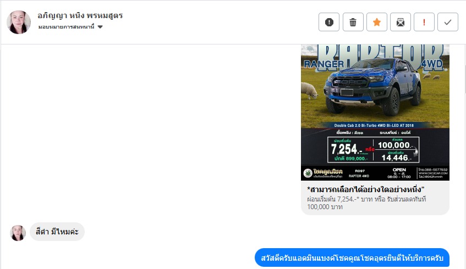Toggle the orange star follow-up marker
The height and width of the screenshot is (269, 466).
tap(377, 22)
